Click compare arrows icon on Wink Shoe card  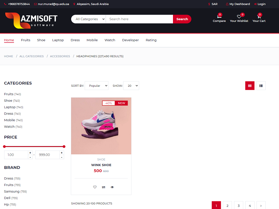[x=104, y=187]
